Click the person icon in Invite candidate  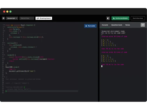coord(114,18)
